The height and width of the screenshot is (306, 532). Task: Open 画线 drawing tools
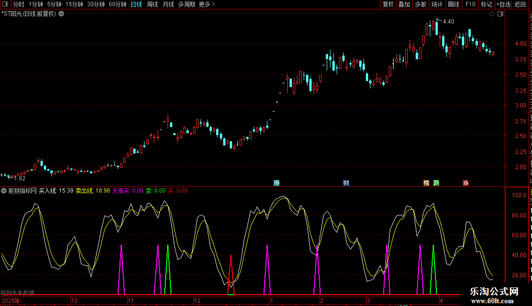click(454, 4)
